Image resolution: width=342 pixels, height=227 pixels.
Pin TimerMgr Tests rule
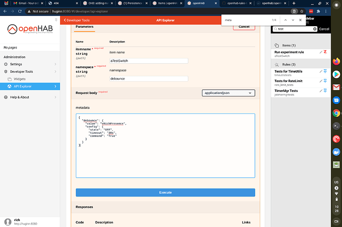pyautogui.click(x=325, y=91)
